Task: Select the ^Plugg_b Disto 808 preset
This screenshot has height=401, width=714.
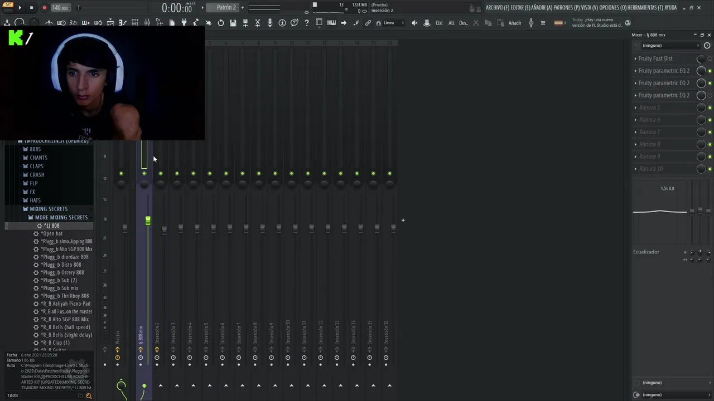Action: tap(61, 265)
